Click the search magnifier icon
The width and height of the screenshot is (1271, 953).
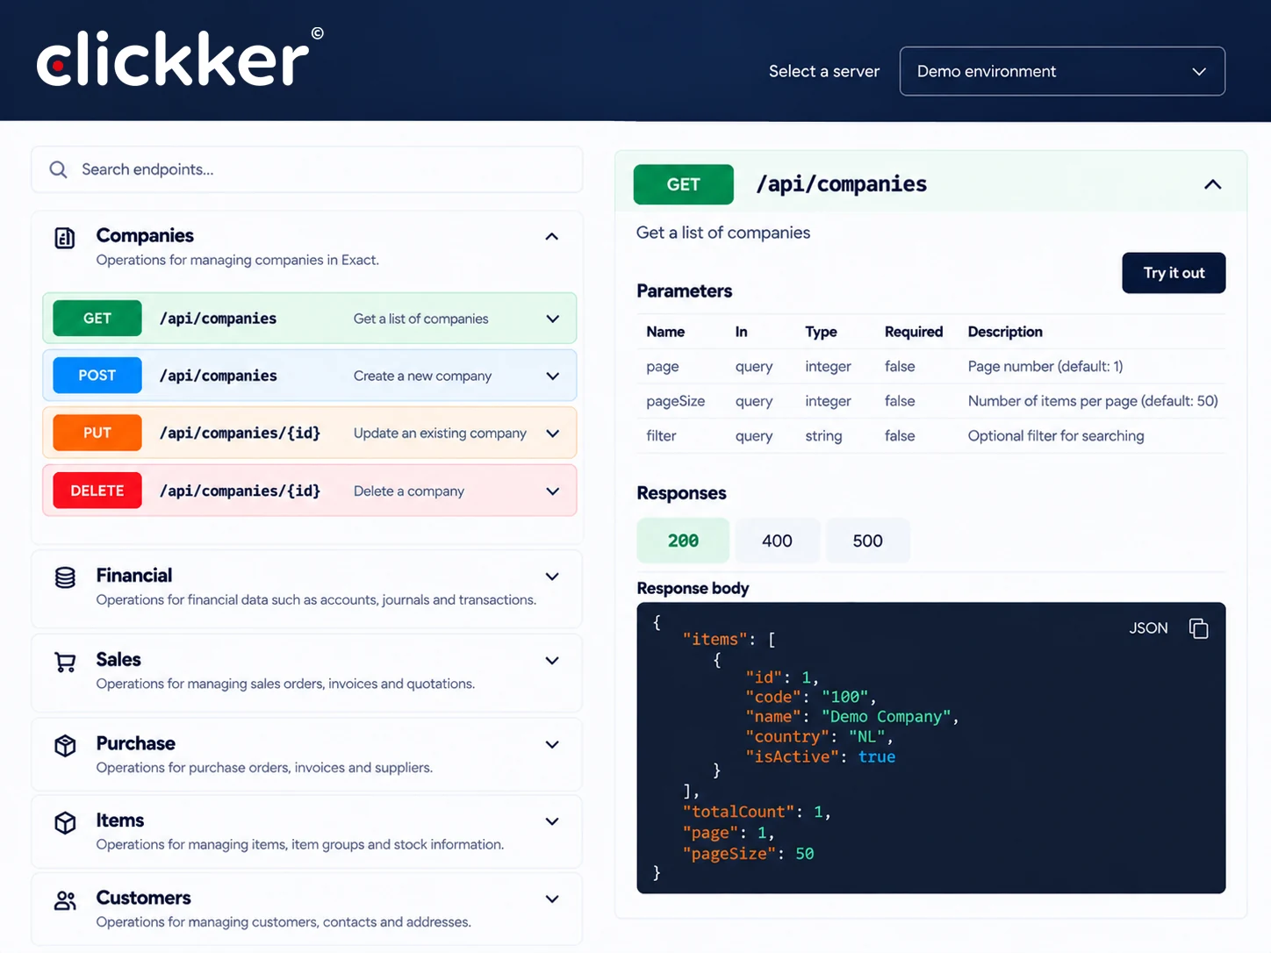pos(58,169)
